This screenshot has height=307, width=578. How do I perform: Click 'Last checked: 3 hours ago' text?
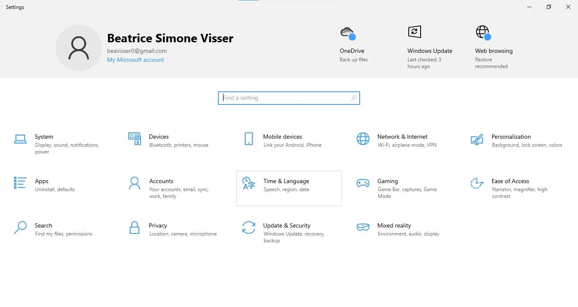[x=424, y=63]
